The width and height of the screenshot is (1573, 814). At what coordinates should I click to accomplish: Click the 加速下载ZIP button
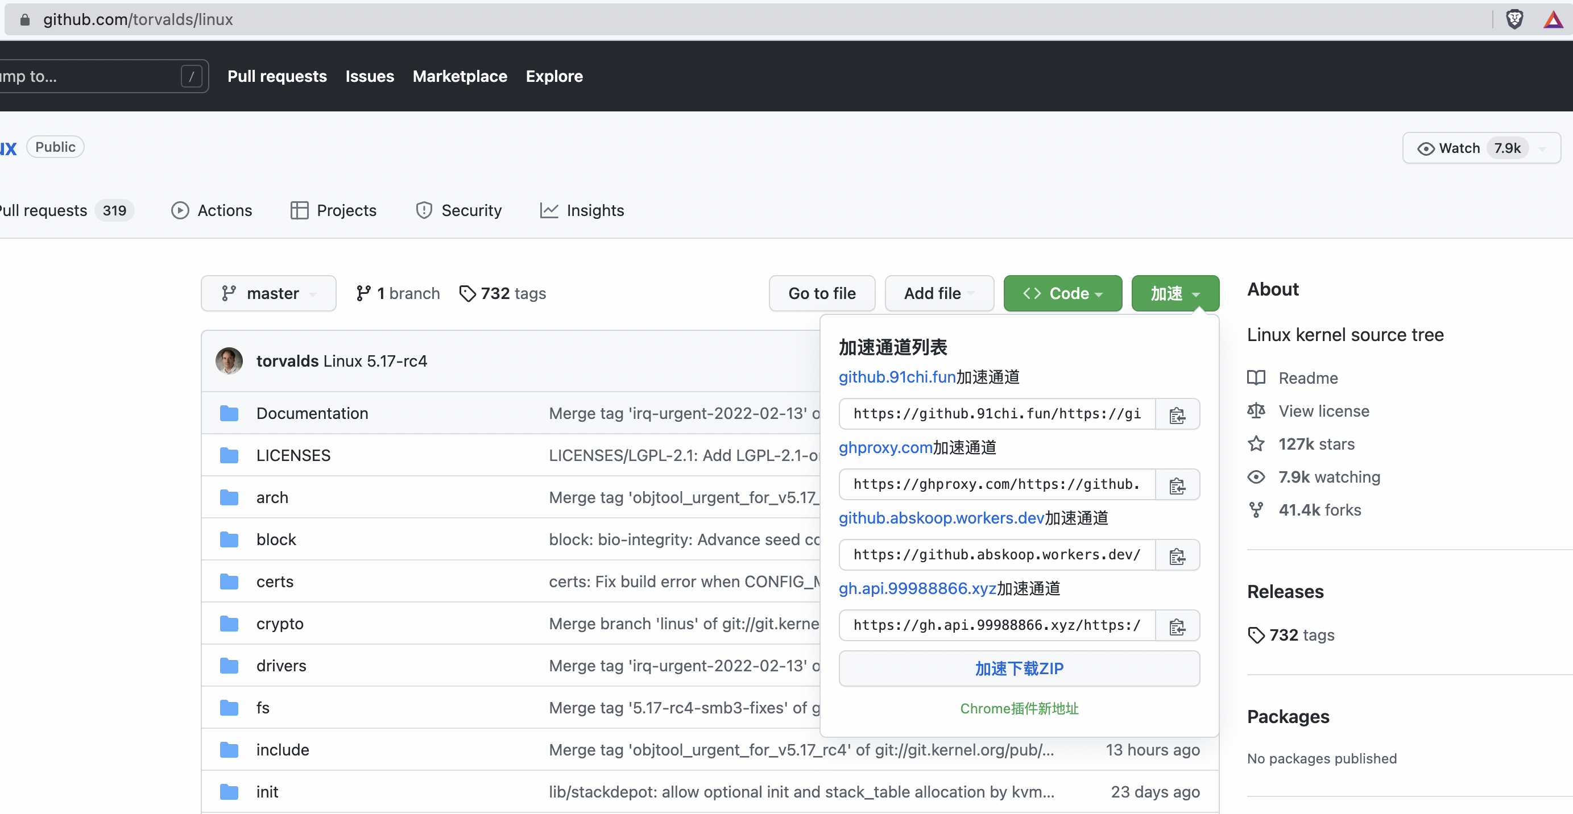tap(1019, 668)
